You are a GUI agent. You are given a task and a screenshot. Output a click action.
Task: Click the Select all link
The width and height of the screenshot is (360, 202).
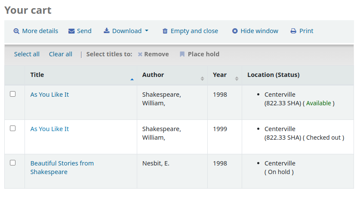[x=27, y=54]
